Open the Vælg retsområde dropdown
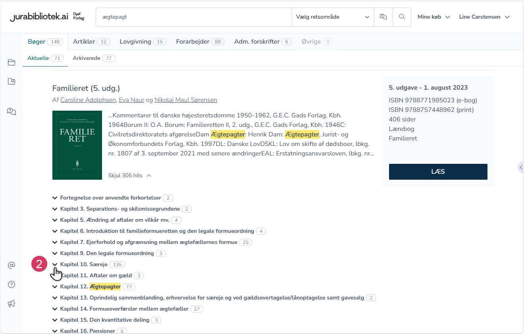Viewport: 524px width, 334px height. point(332,17)
